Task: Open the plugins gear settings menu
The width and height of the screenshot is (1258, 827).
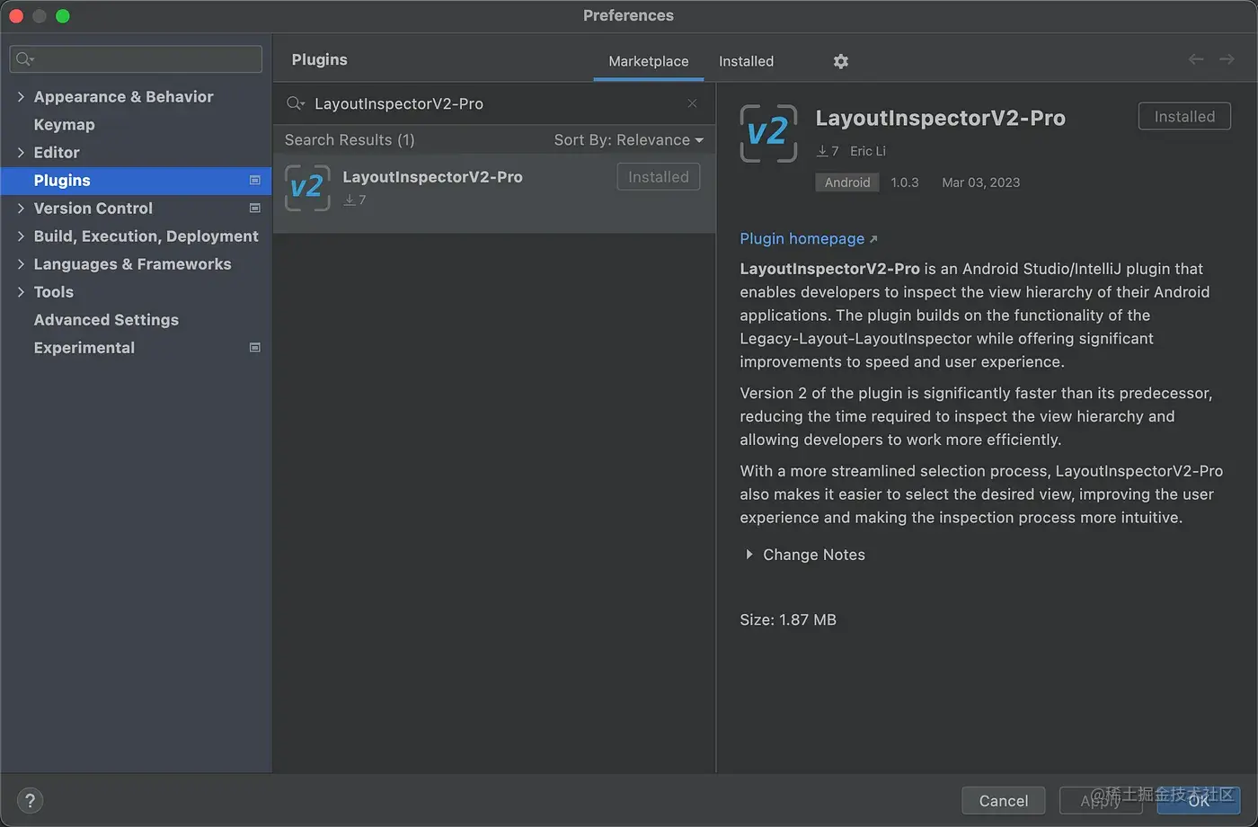Action: (840, 61)
